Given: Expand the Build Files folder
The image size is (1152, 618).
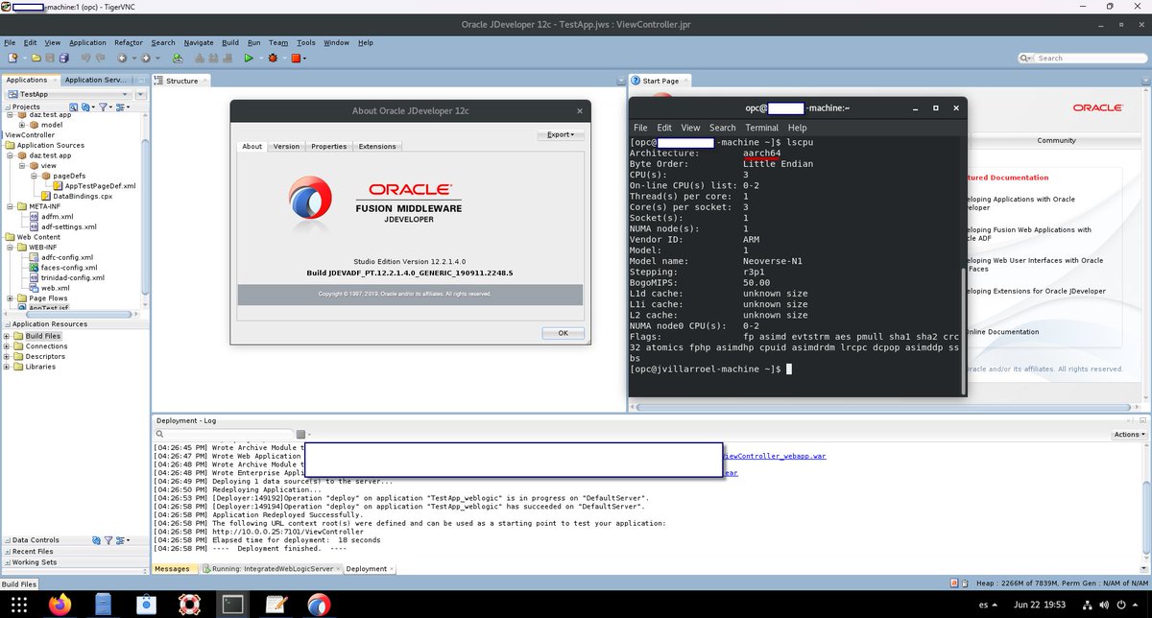Looking at the screenshot, I should [x=7, y=337].
